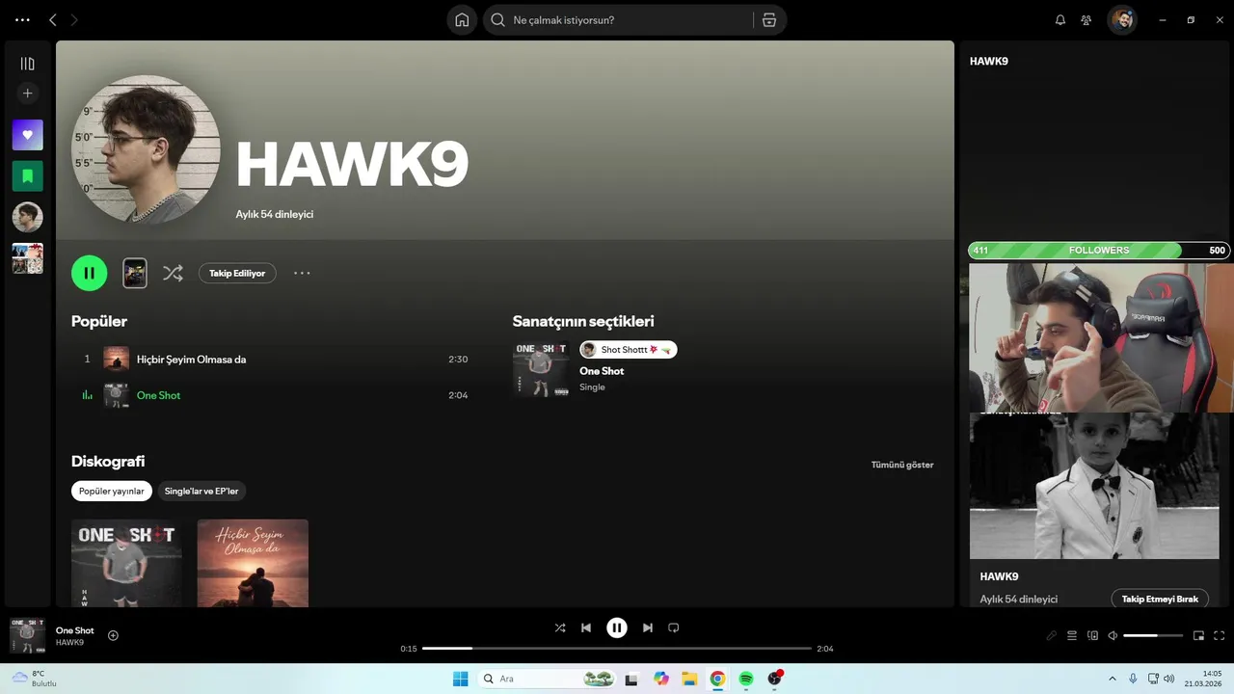Image resolution: width=1234 pixels, height=694 pixels.
Task: Switch to Chrome in the taskbar
Action: [717, 679]
